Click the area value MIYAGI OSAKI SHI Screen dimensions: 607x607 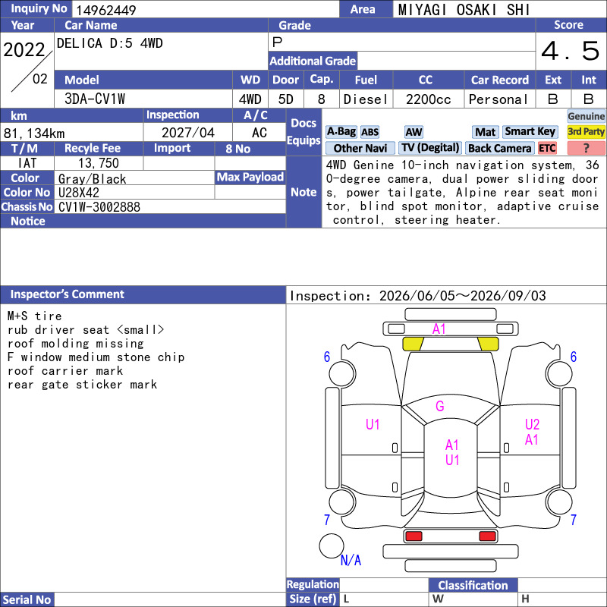pyautogui.click(x=464, y=10)
